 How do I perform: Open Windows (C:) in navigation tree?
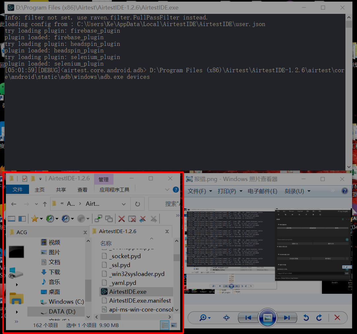62,302
